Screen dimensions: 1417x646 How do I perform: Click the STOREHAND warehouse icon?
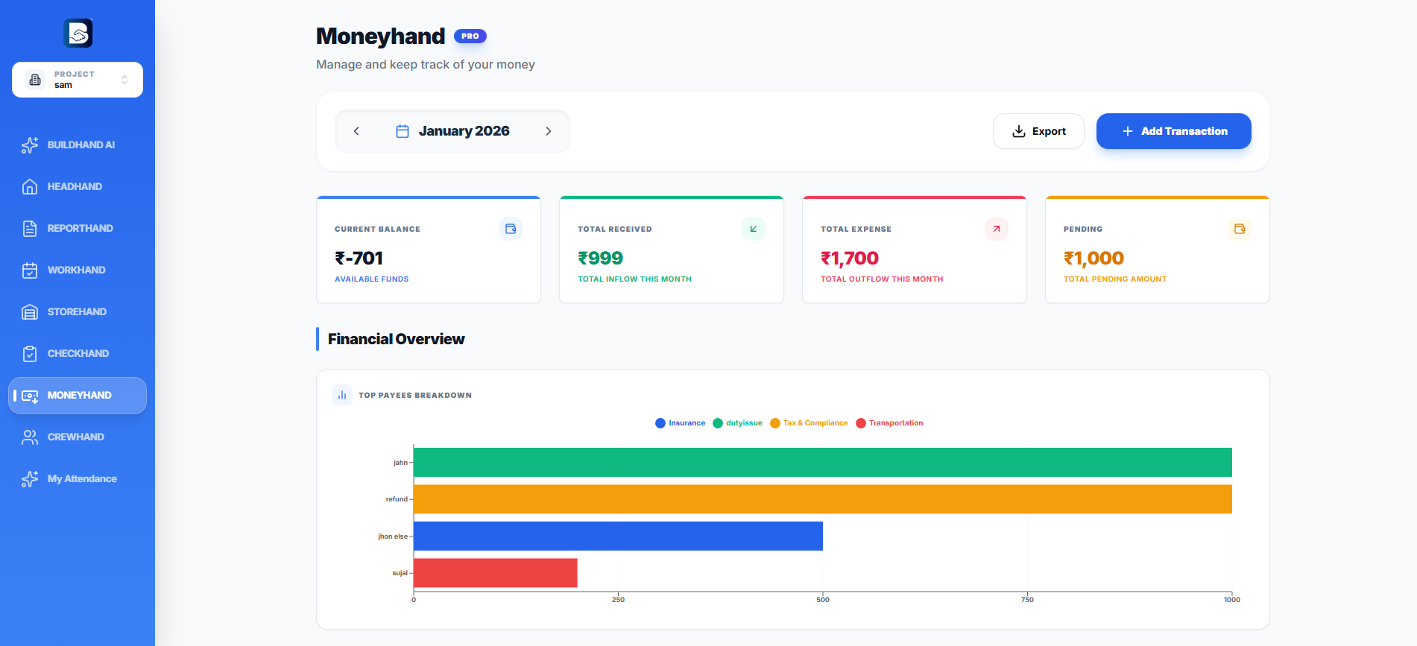click(x=30, y=312)
